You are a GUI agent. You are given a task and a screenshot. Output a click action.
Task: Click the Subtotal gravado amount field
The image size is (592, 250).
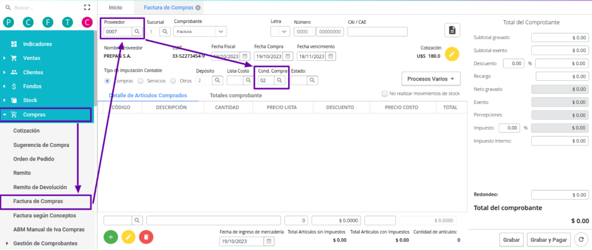tap(560, 38)
